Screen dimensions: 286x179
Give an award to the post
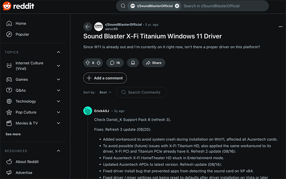tap(133, 63)
